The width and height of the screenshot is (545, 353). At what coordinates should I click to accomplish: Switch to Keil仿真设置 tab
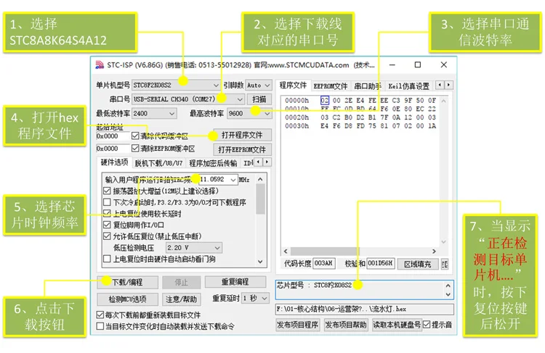pos(408,86)
